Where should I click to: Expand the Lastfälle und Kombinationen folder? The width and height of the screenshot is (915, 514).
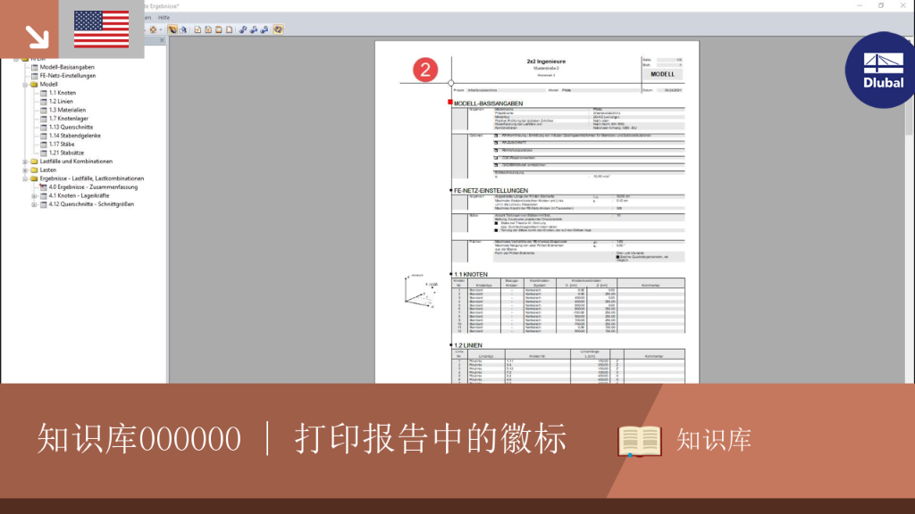tap(25, 162)
